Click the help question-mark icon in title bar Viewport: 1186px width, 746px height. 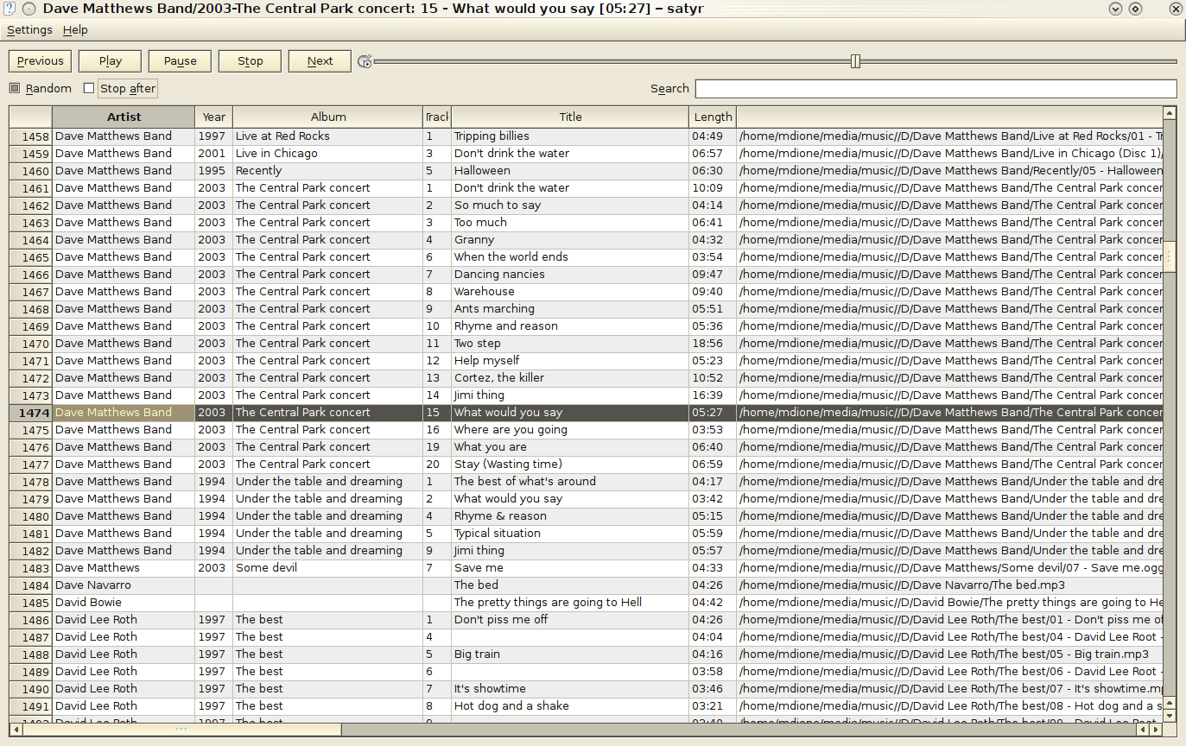click(10, 9)
